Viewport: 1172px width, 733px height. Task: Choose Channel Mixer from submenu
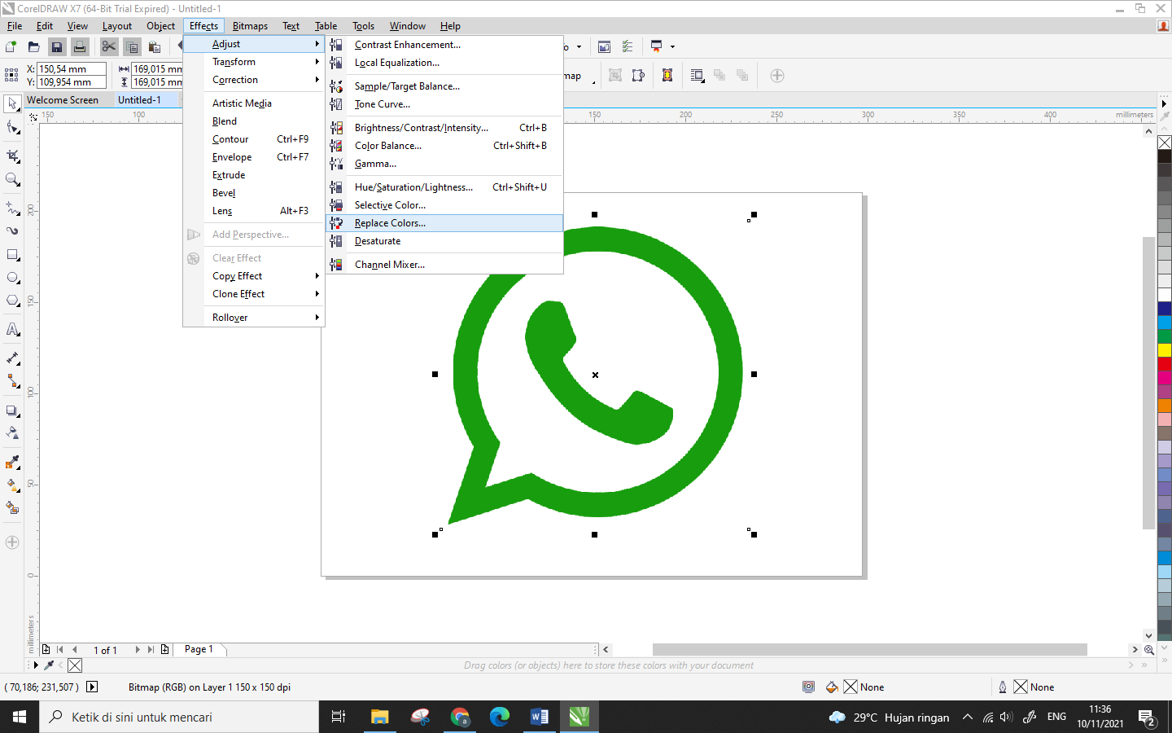444,265
